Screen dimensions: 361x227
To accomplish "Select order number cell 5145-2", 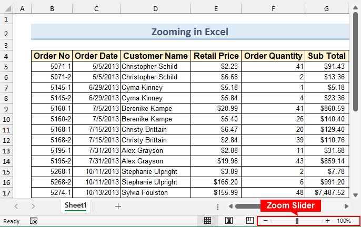I will (x=52, y=98).
